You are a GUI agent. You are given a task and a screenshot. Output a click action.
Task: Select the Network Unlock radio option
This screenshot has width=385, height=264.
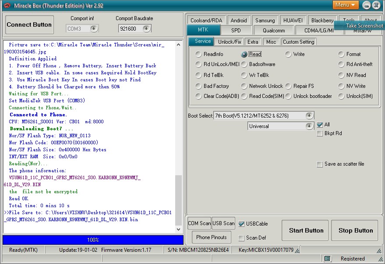(x=262, y=86)
